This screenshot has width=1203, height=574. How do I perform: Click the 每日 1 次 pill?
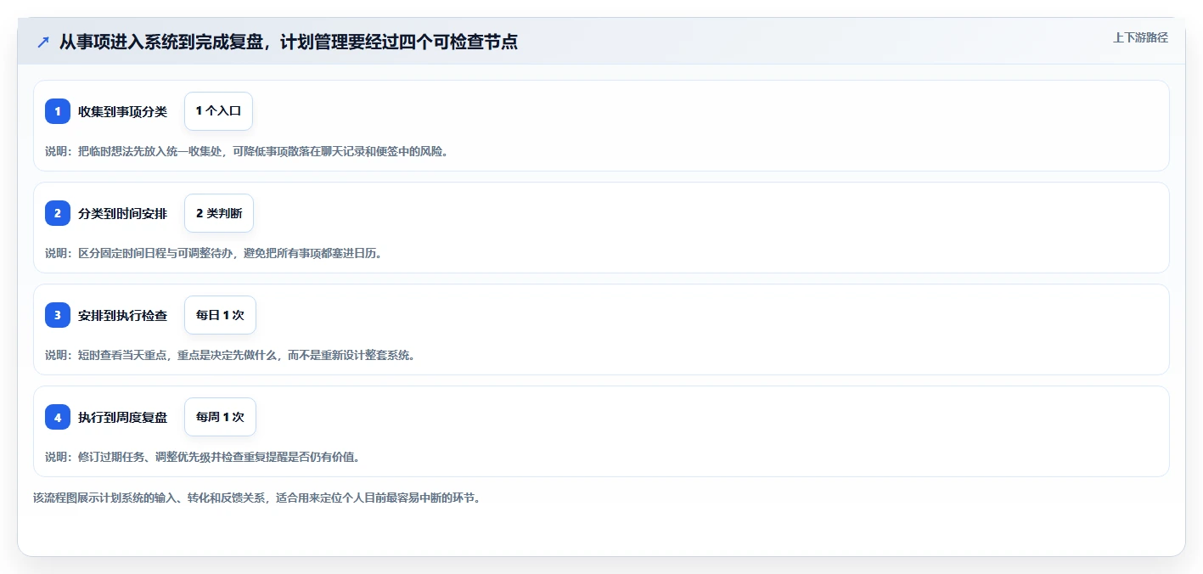tap(220, 315)
